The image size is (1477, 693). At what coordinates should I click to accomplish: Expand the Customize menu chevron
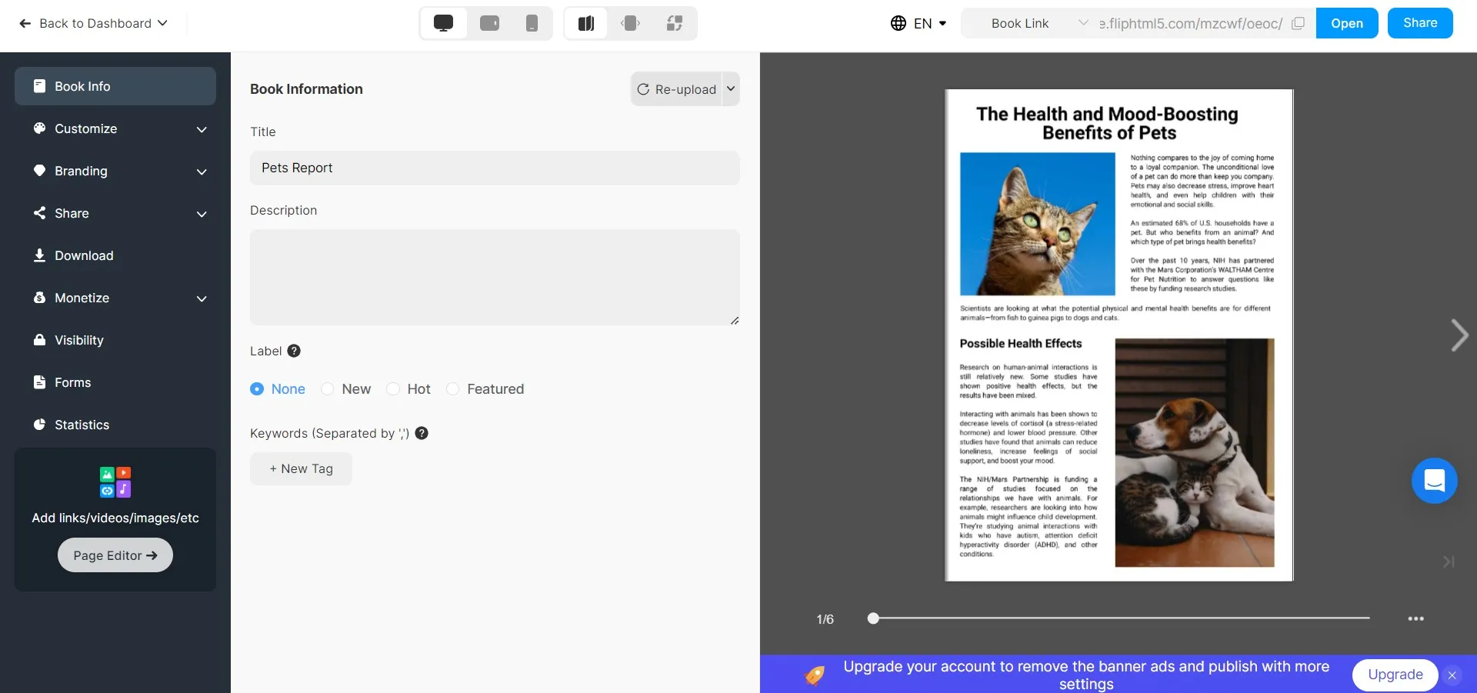[202, 129]
